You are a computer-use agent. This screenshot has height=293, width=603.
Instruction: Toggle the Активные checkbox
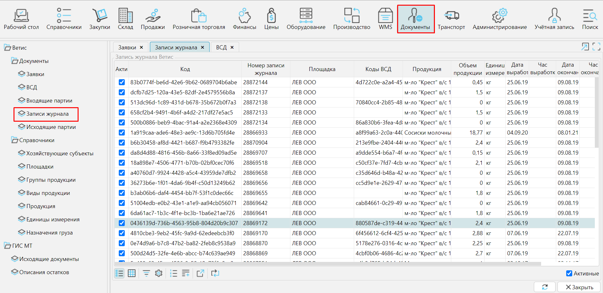point(569,274)
